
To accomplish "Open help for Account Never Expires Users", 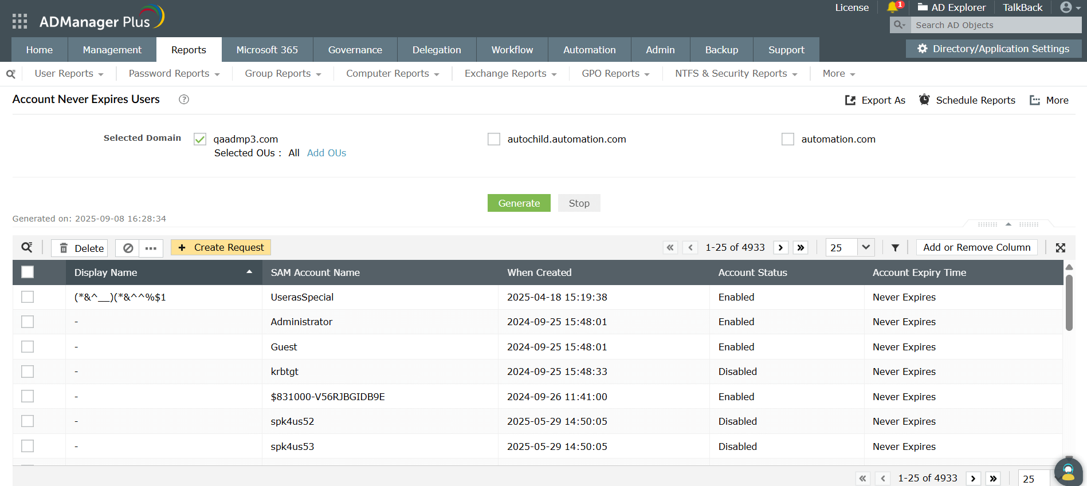I will pyautogui.click(x=184, y=100).
